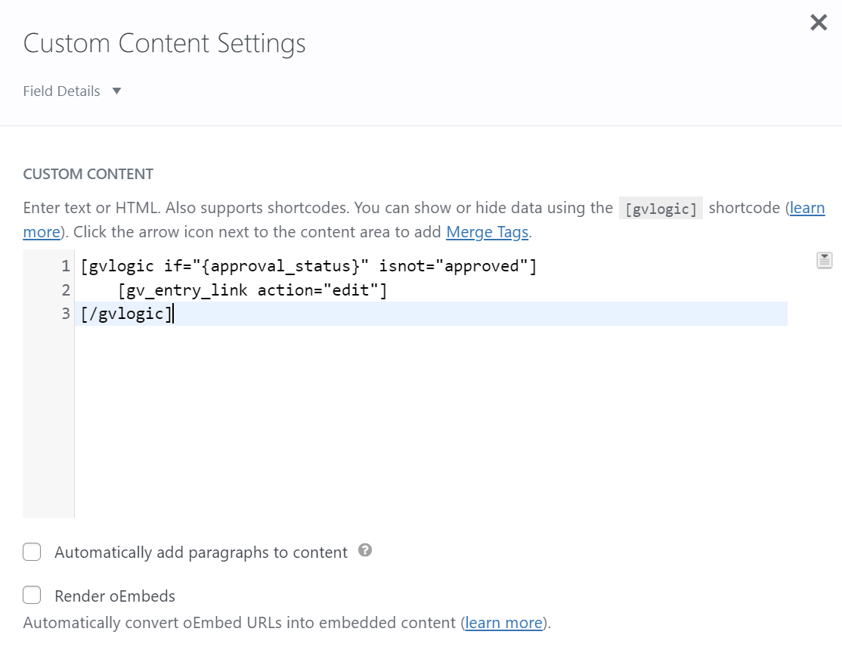Select line number 3 in editor gutter
Image resolution: width=842 pixels, height=647 pixels.
66,314
